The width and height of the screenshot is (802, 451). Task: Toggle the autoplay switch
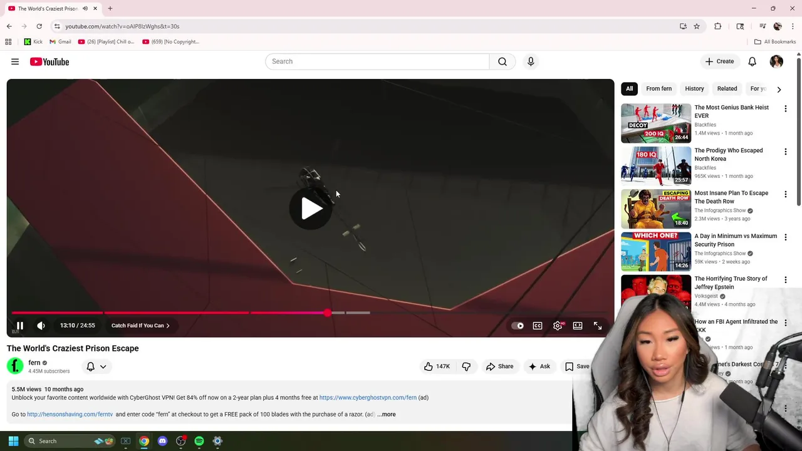tap(518, 326)
